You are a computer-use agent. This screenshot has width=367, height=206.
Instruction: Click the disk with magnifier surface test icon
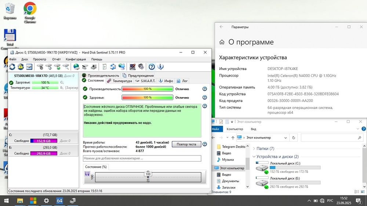pos(66,67)
